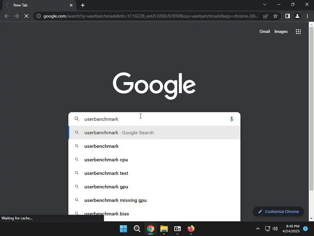
Task: Choose "userbanchmark - Google Search" suggestion
Action: [x=155, y=132]
